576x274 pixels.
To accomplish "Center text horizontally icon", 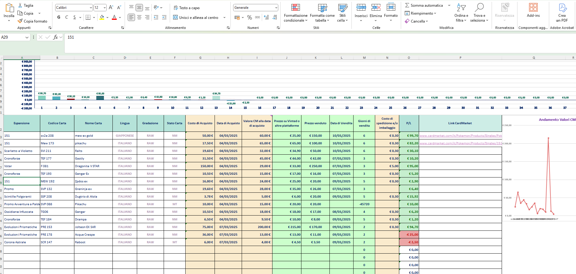I will [x=139, y=17].
